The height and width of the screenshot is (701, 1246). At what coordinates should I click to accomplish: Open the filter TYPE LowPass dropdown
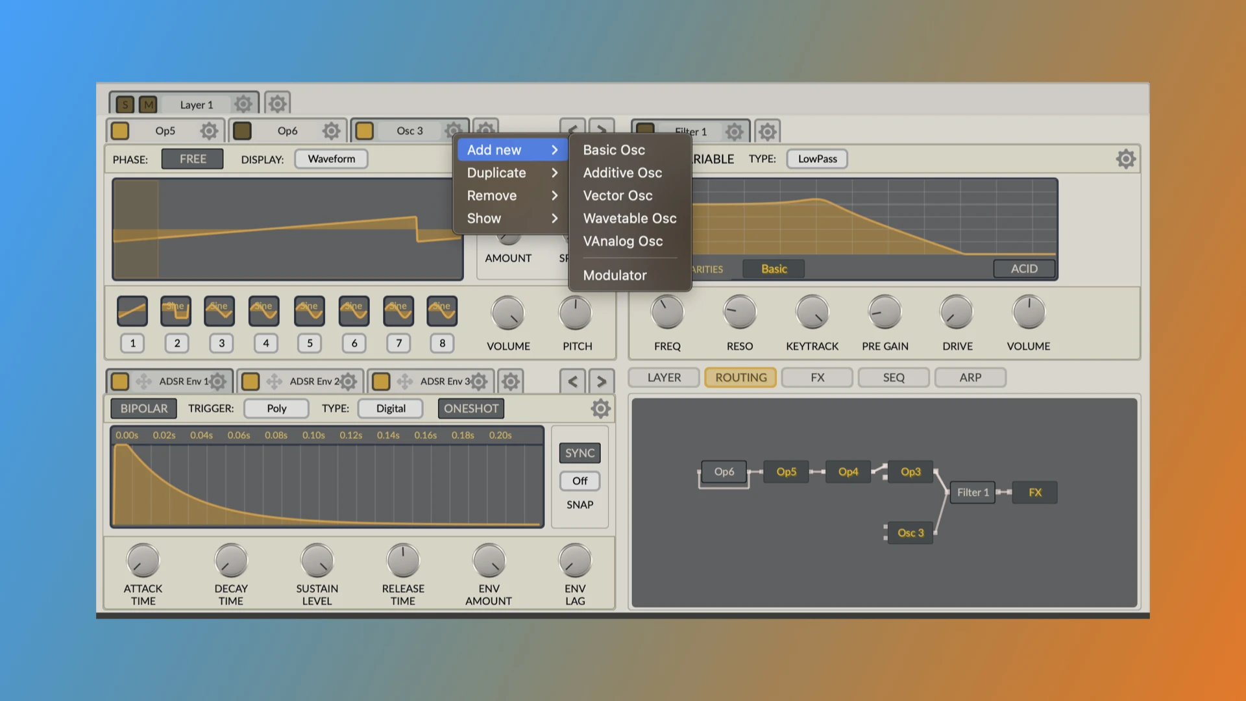(x=817, y=159)
